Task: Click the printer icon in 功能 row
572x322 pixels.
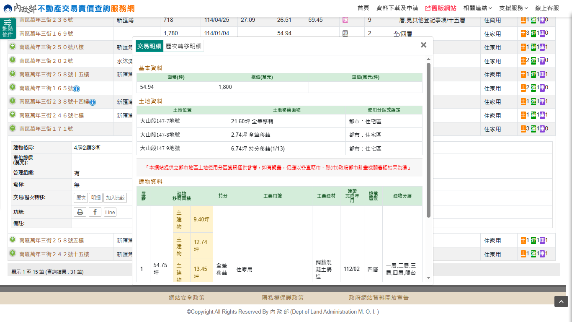Action: (80, 212)
